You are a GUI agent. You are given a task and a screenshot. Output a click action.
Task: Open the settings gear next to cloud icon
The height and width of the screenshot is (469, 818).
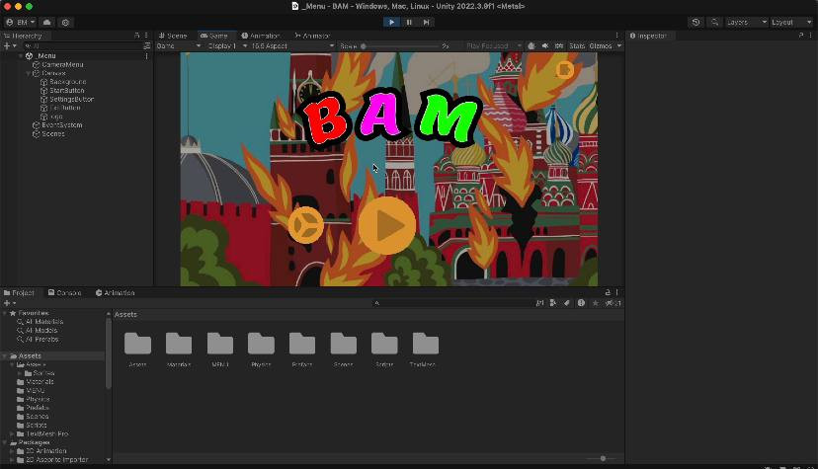(65, 23)
